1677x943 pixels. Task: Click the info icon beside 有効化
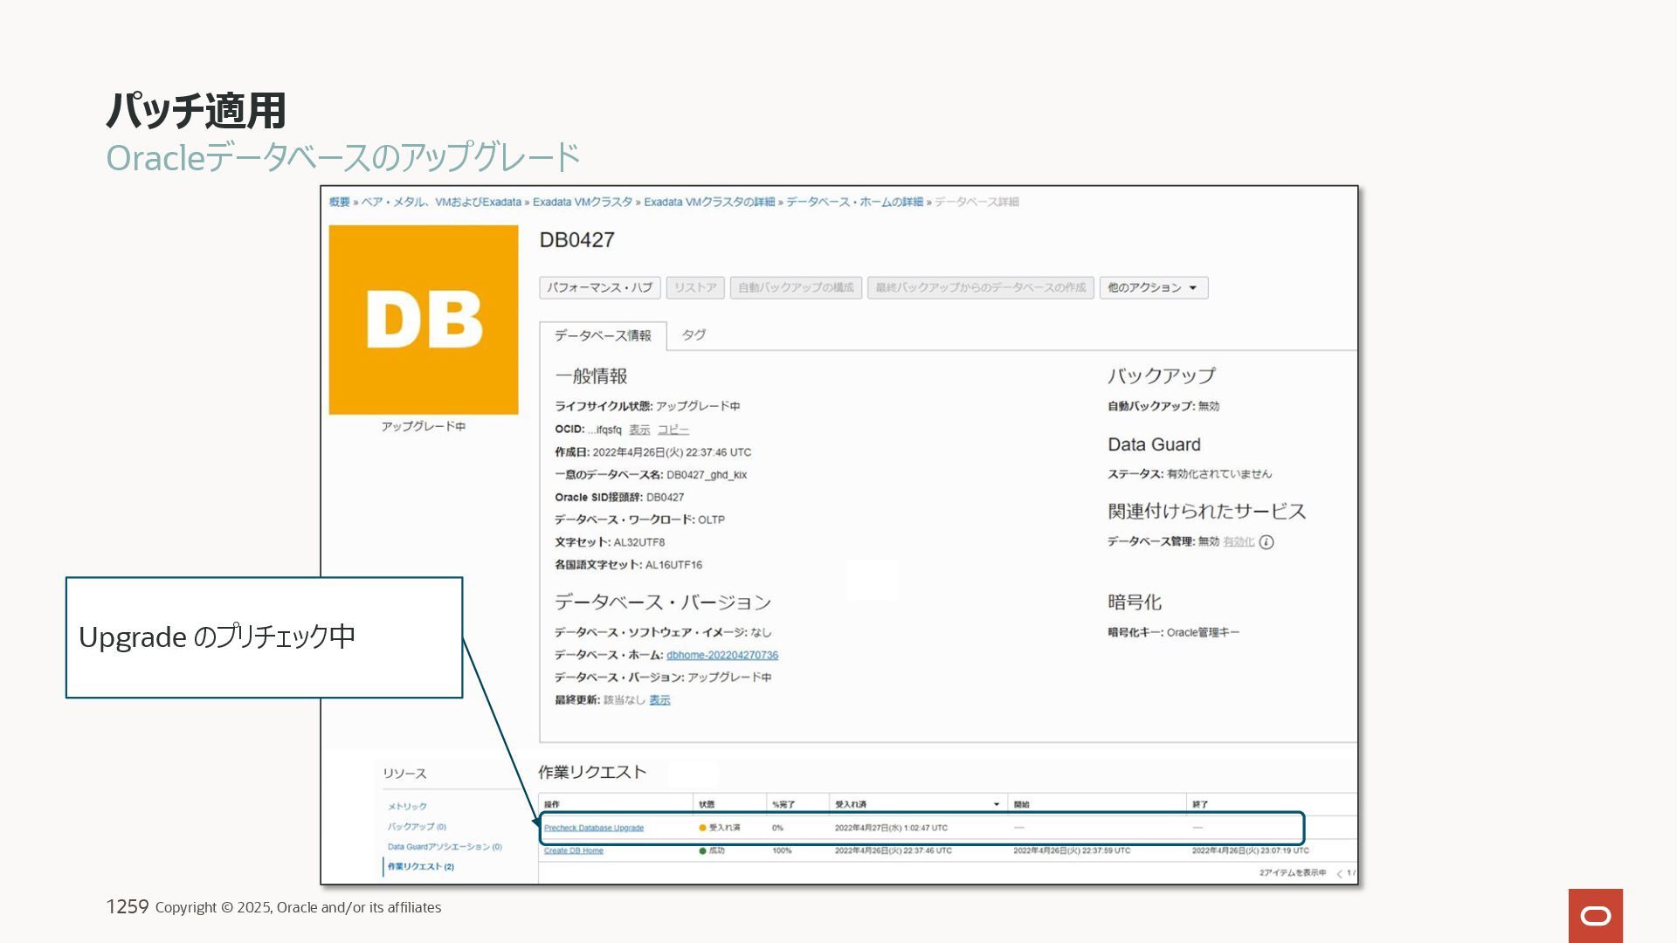pyautogui.click(x=1266, y=542)
